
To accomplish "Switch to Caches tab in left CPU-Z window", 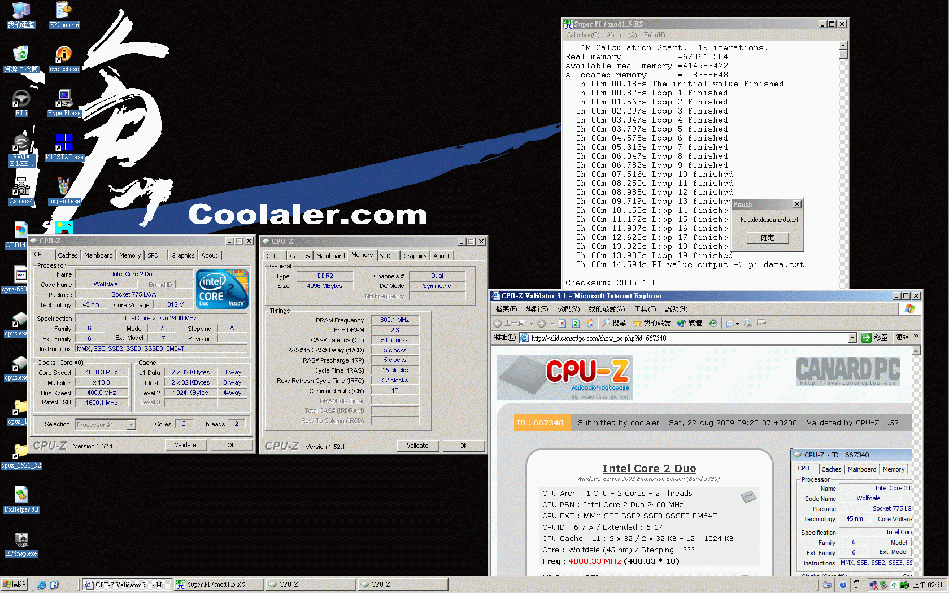I will pos(68,255).
